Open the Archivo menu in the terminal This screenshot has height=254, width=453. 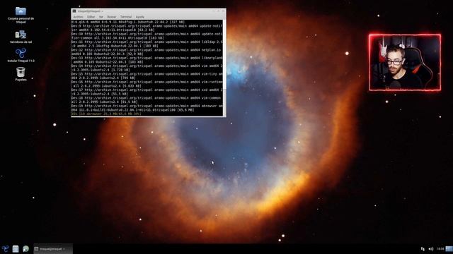pos(78,17)
